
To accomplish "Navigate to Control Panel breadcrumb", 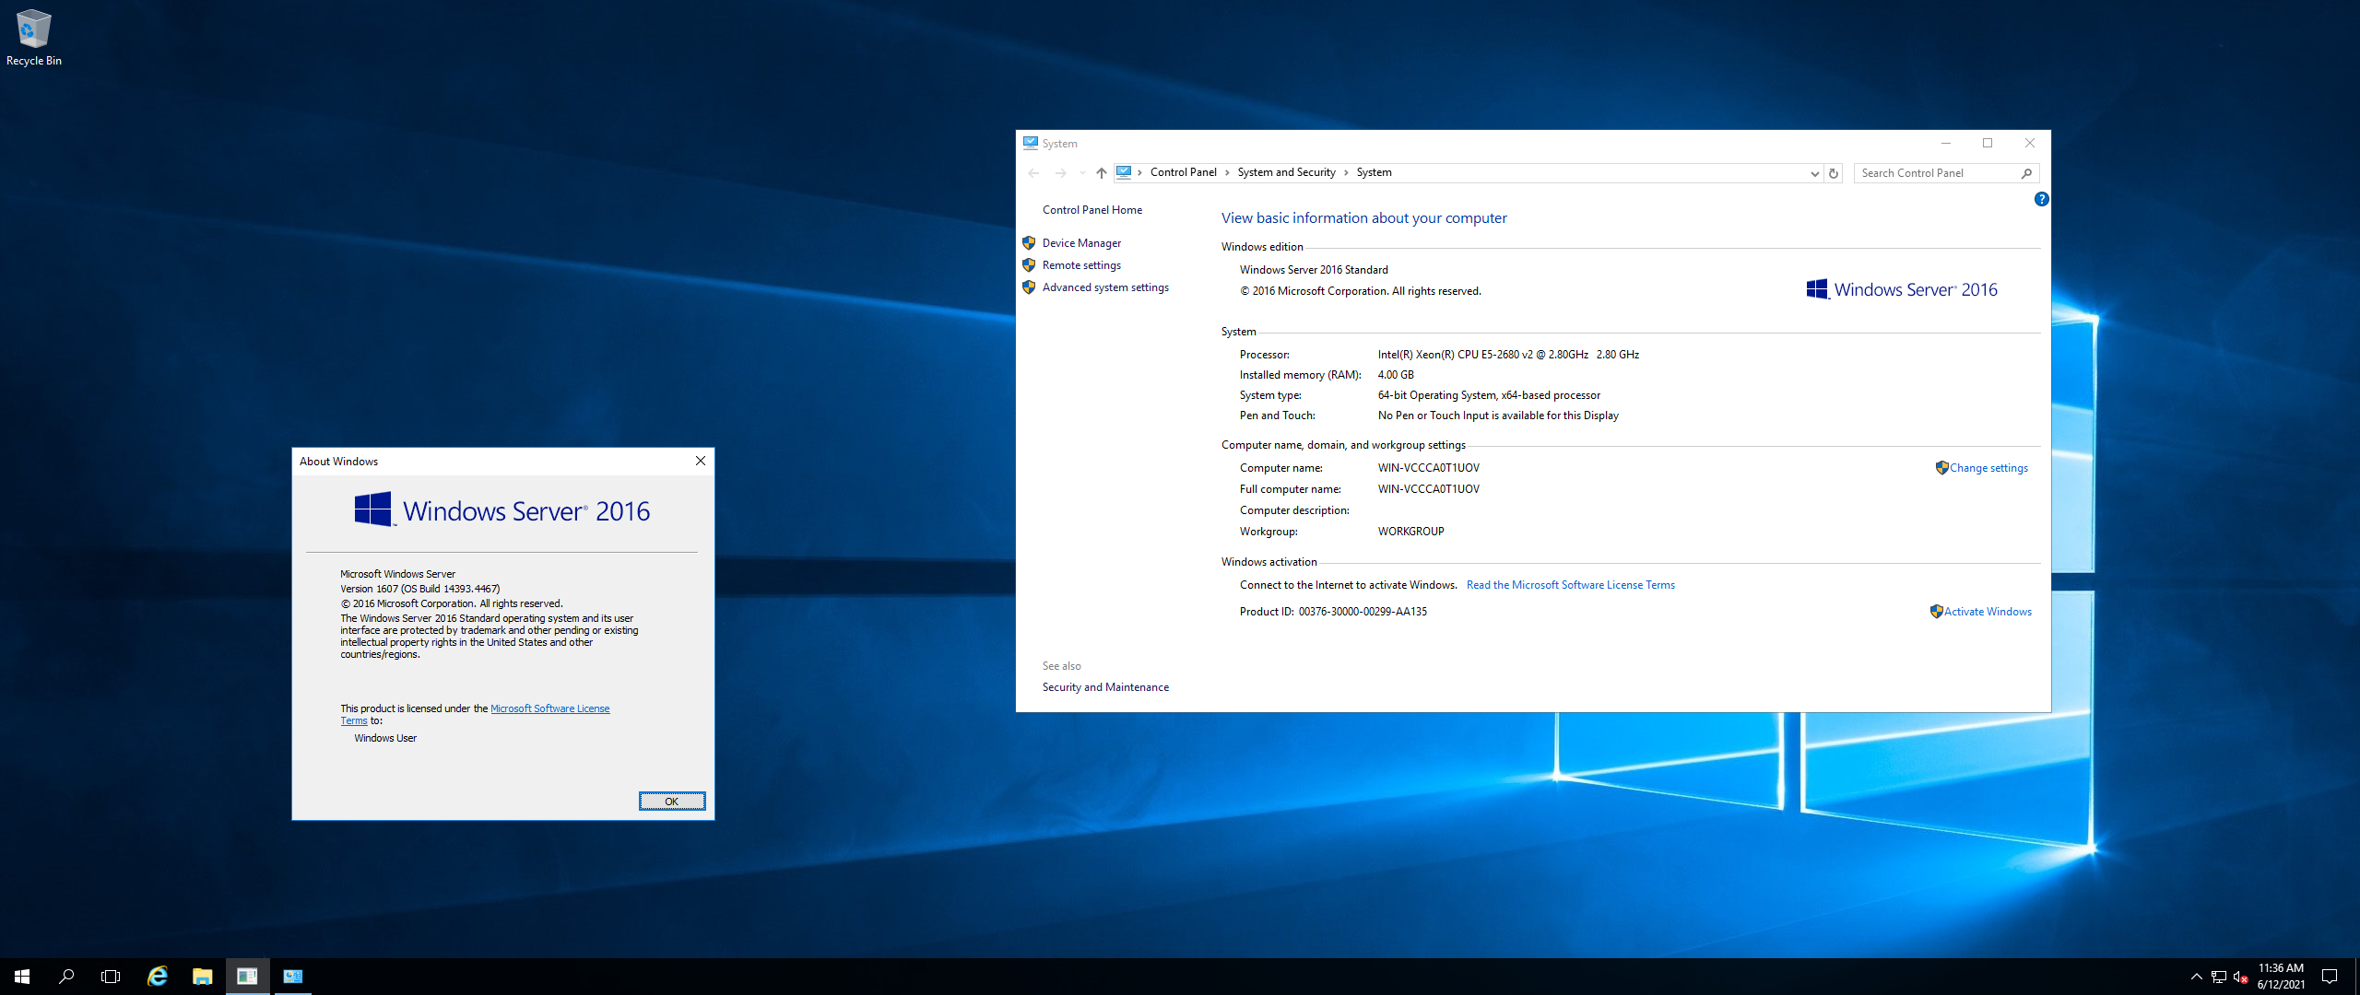I will [x=1184, y=172].
